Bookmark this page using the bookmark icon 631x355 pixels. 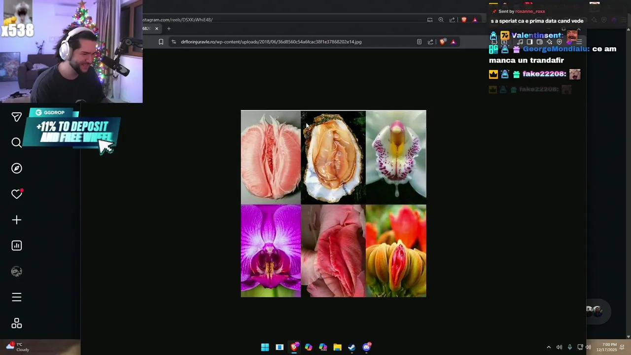pyautogui.click(x=161, y=42)
